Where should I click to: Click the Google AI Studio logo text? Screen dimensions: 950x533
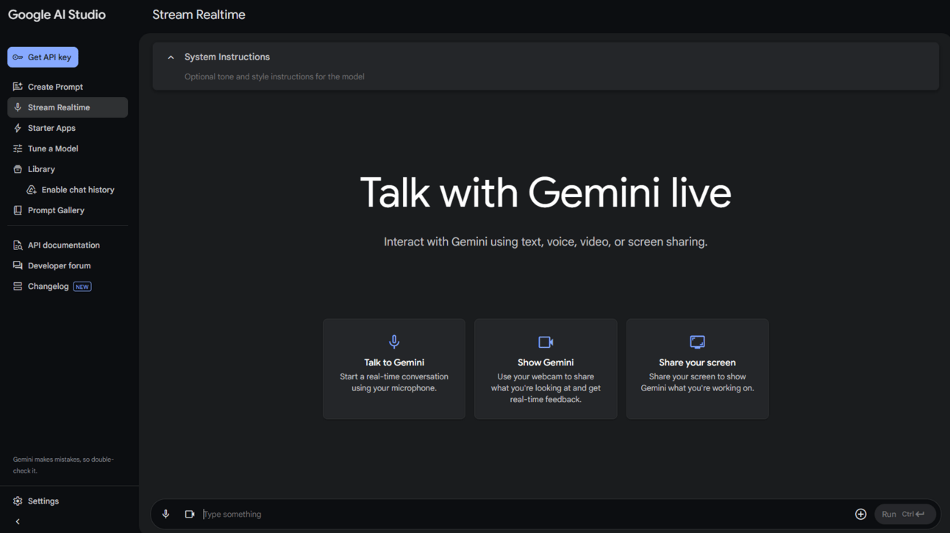[57, 15]
